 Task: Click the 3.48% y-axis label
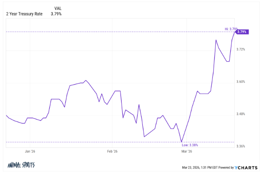(x=241, y=114)
